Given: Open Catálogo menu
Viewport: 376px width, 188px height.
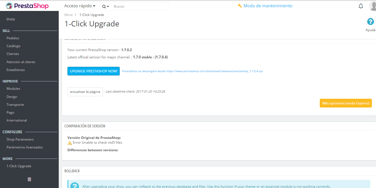Looking at the screenshot, I should pos(13,46).
